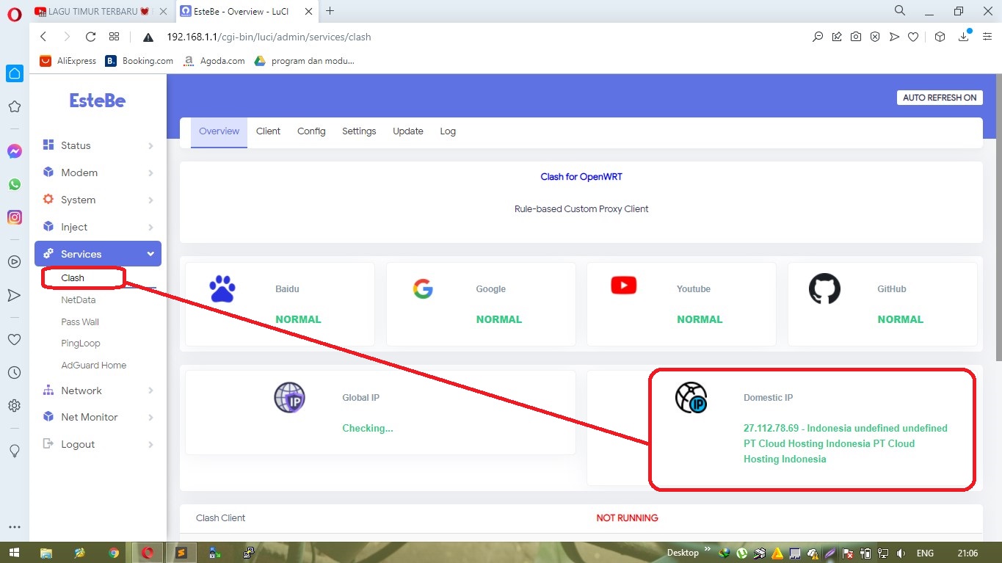Expand the Status menu in sidebar
Screen dimensions: 1002x563
pyautogui.click(x=98, y=145)
